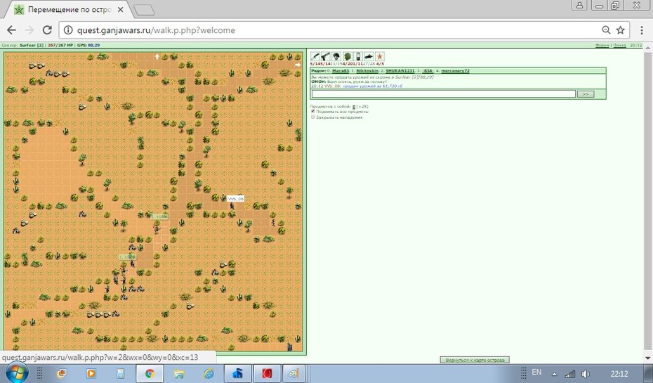Click the items count link '0'
This screenshot has width=653, height=383.
coord(354,107)
